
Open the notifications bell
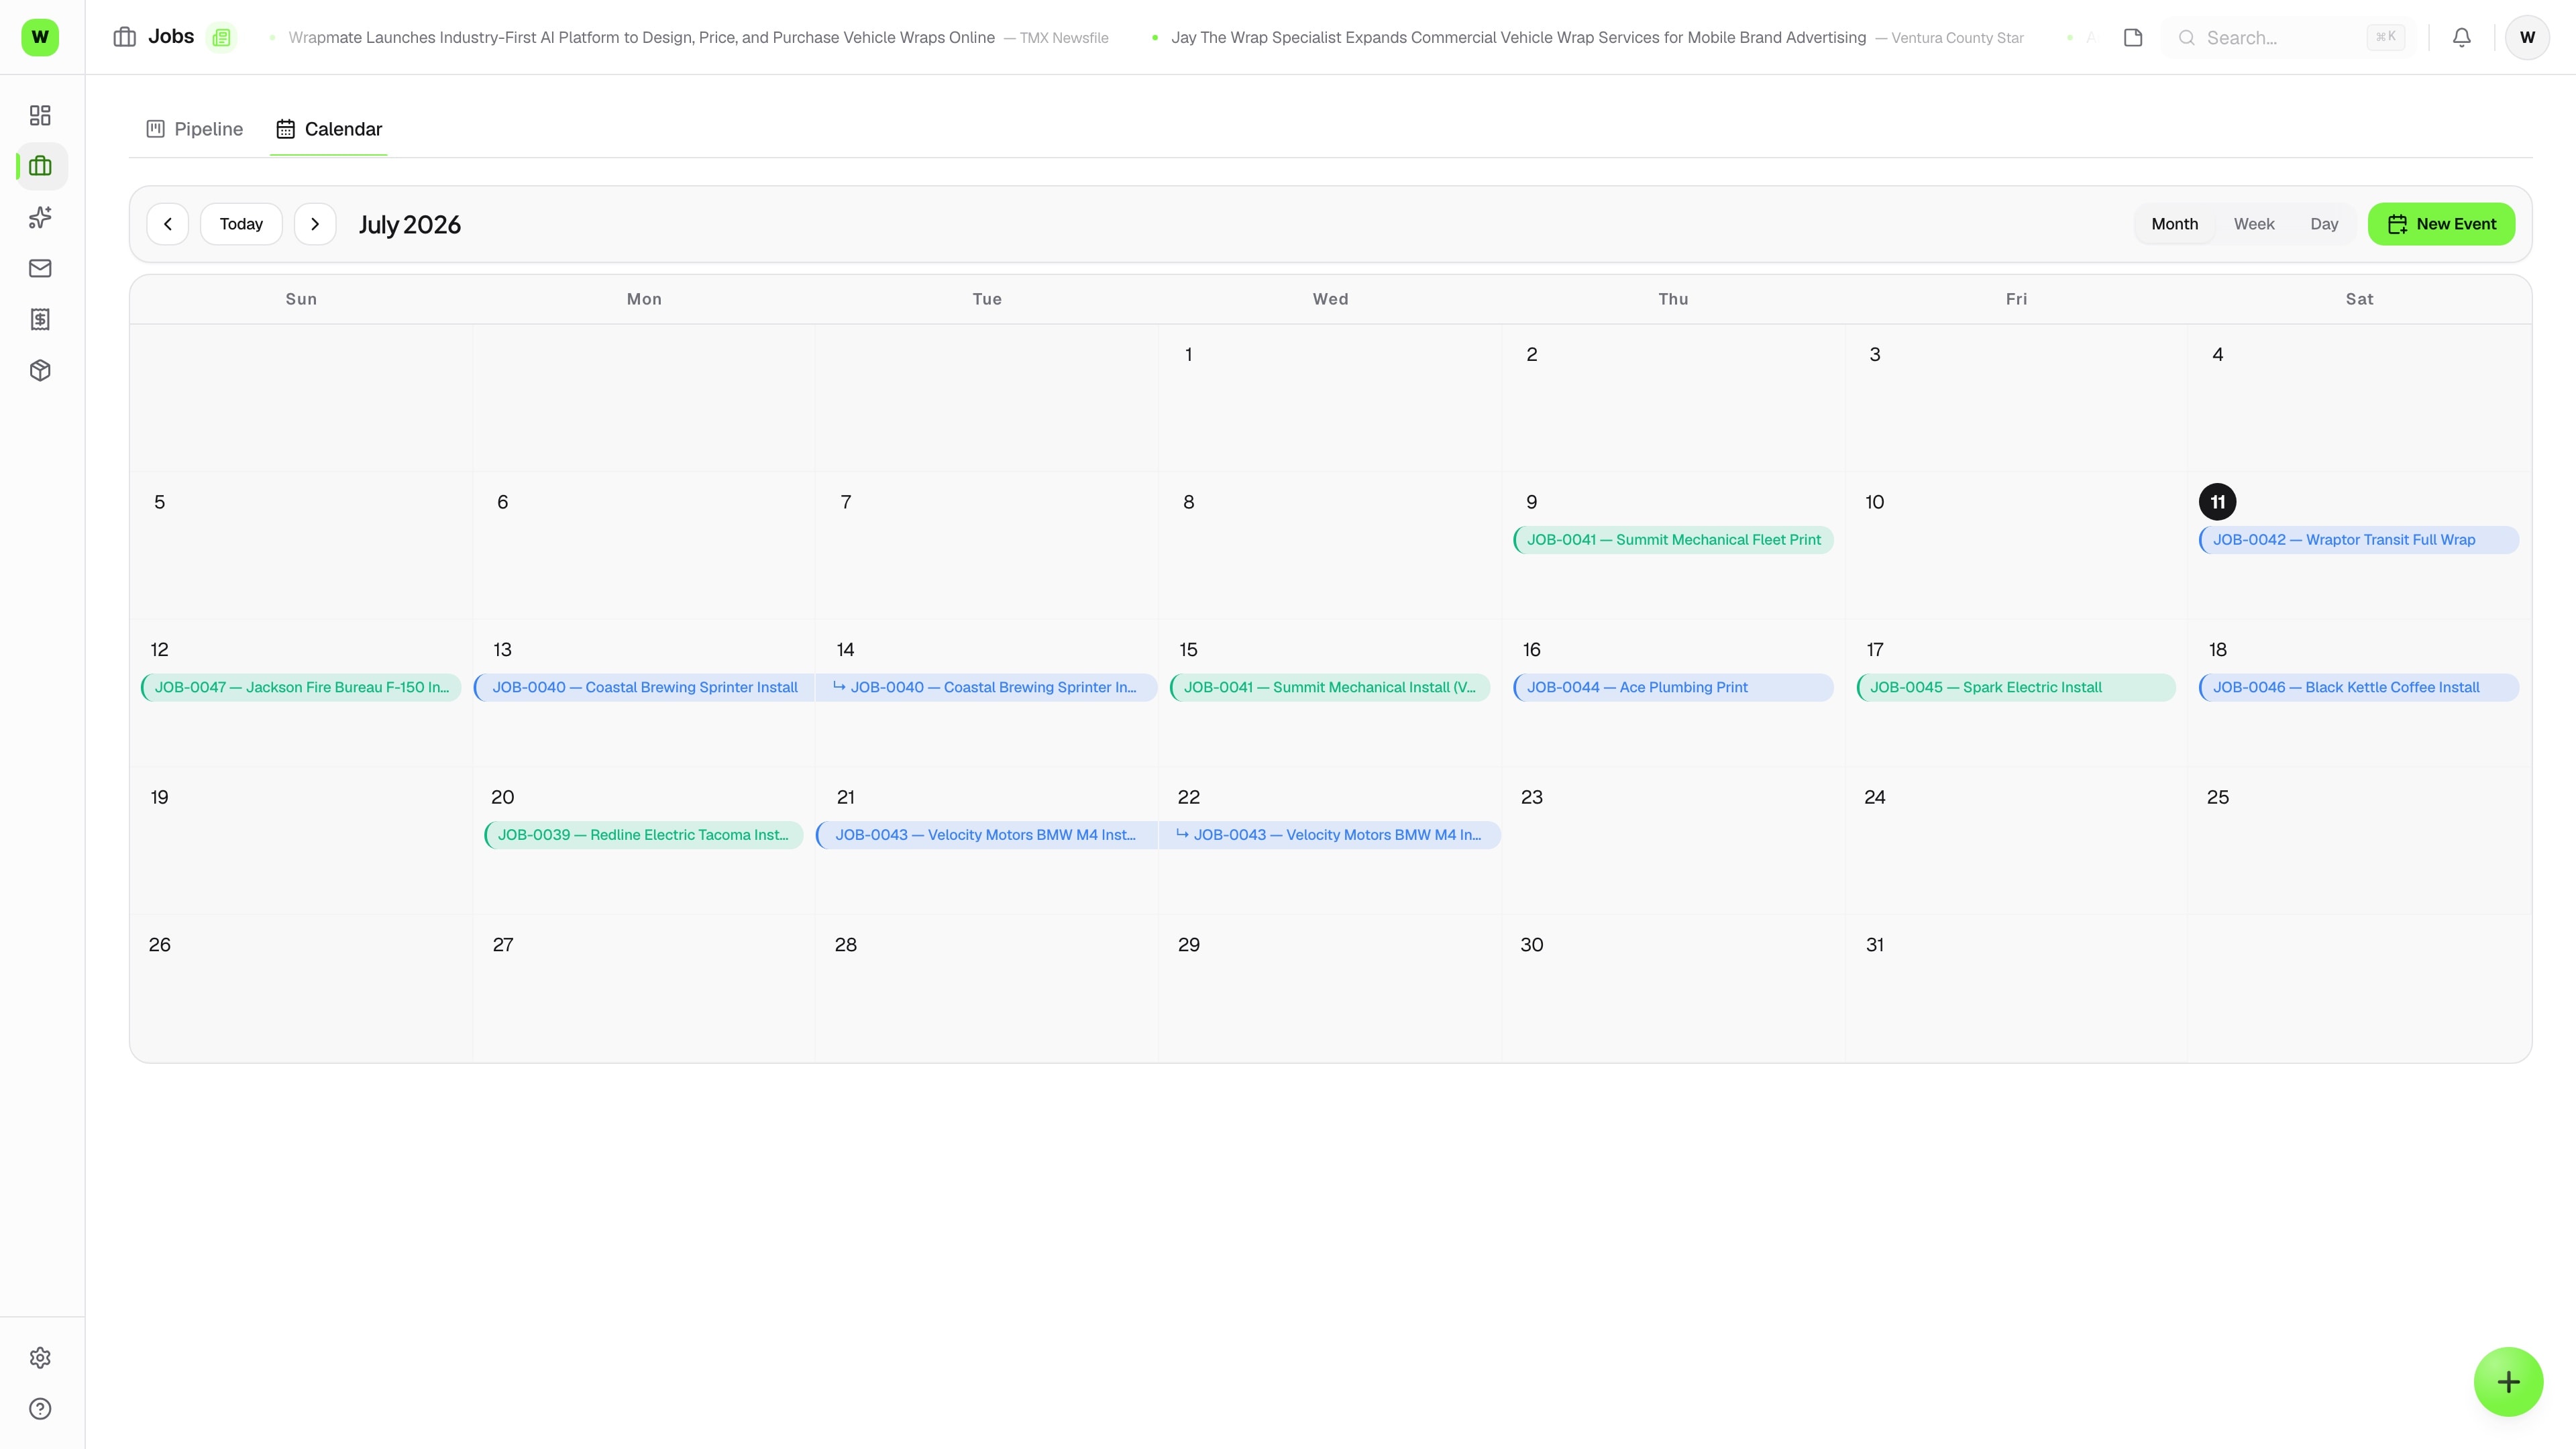[2462, 37]
